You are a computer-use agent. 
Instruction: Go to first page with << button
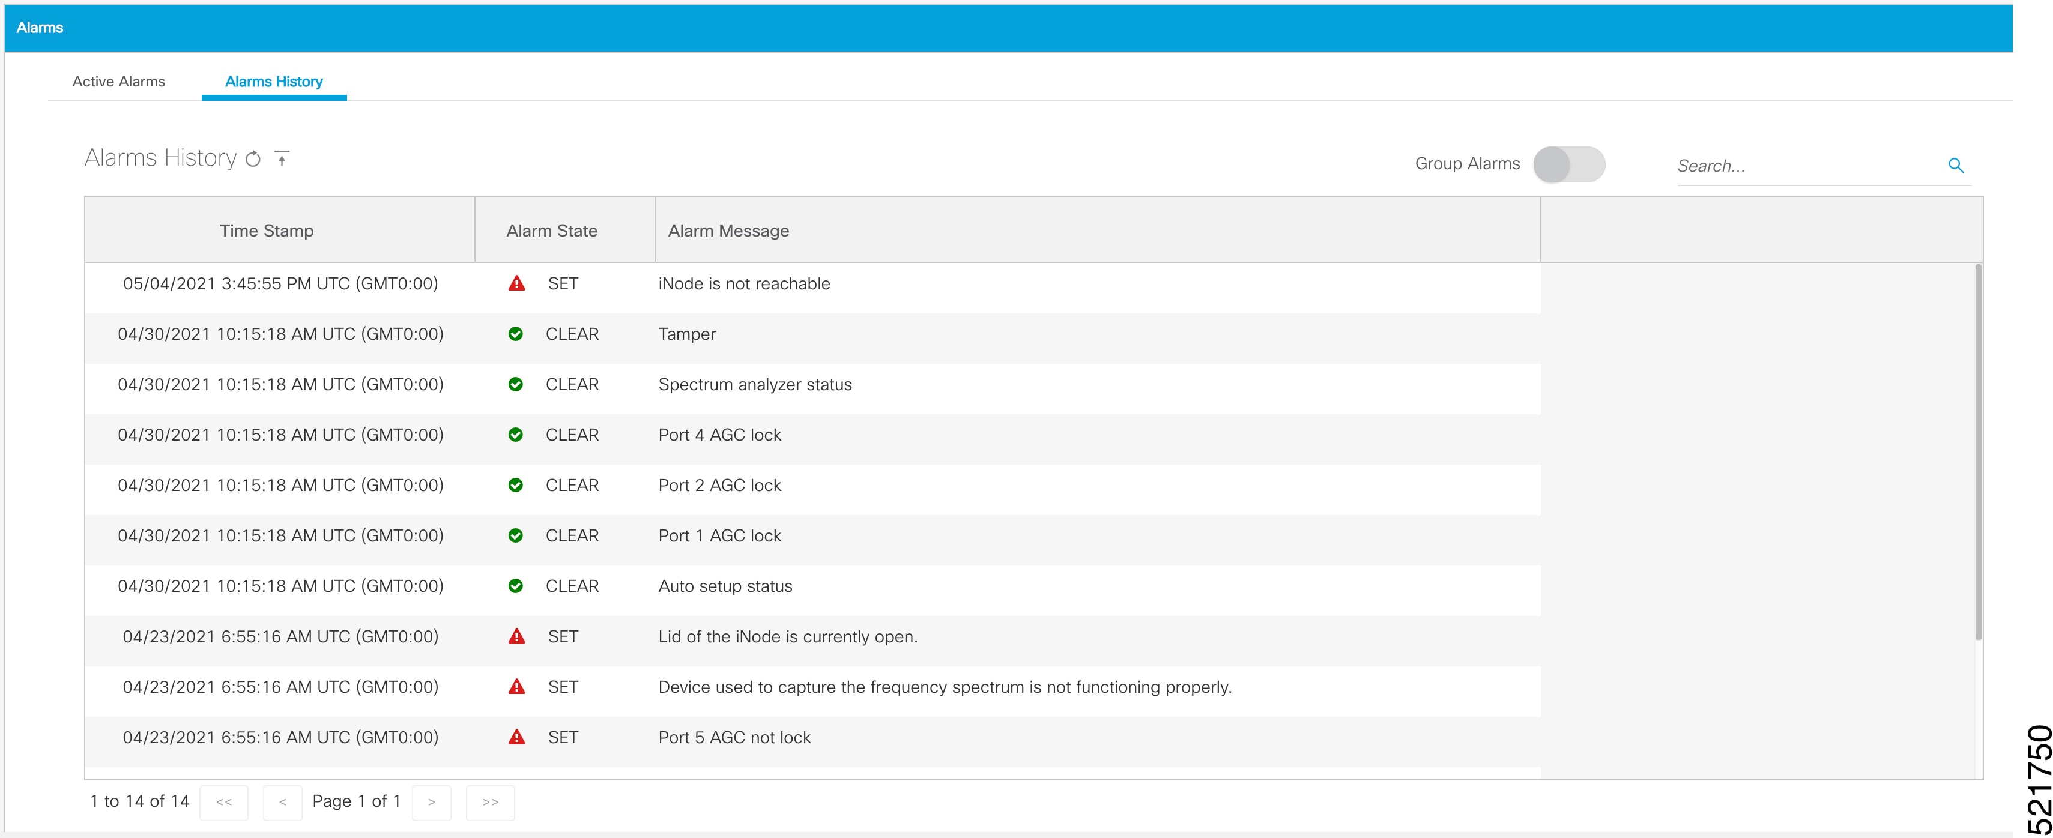224,802
